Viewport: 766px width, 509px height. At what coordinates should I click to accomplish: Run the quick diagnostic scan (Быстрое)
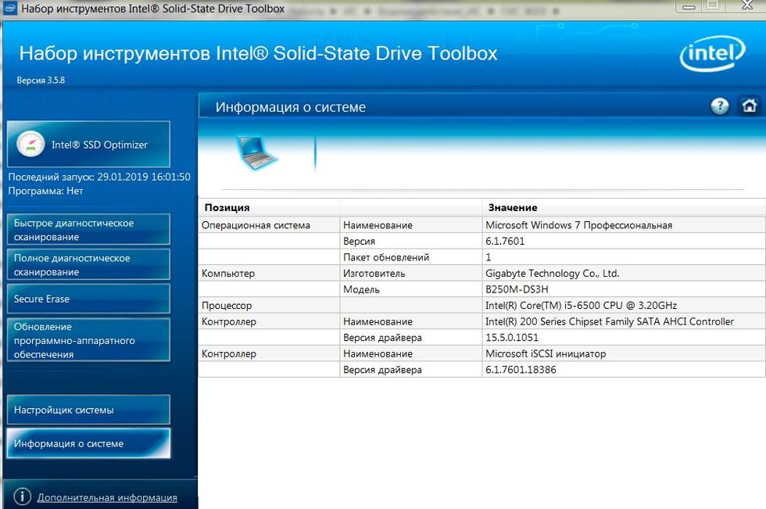click(88, 230)
